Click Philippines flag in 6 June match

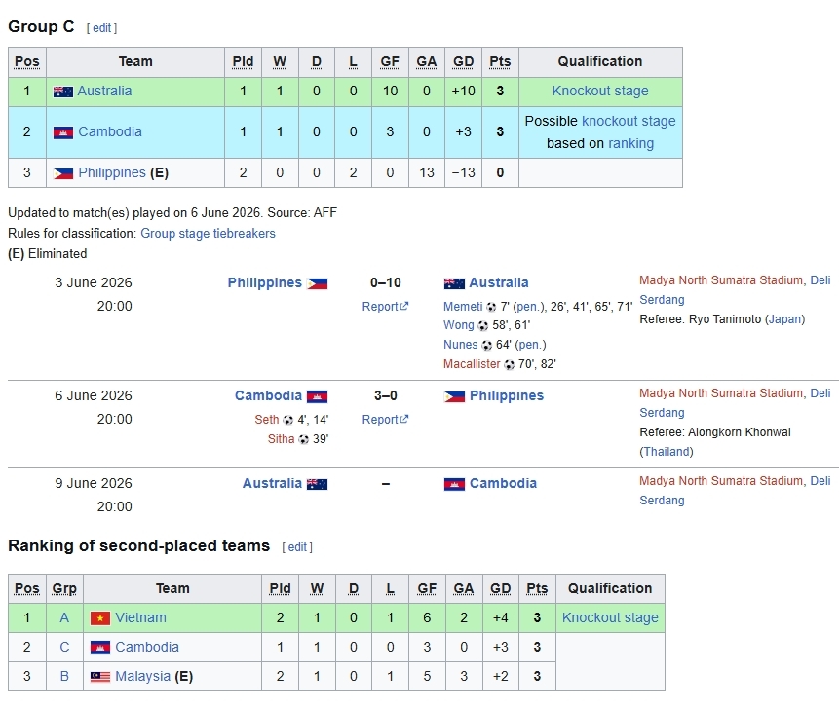[454, 396]
